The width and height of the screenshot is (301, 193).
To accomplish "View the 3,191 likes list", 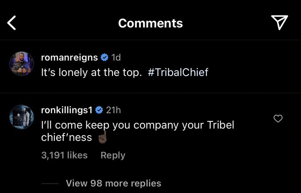I will [x=64, y=155].
